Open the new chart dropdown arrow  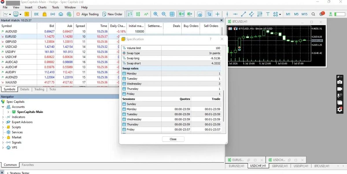click(x=10, y=14)
